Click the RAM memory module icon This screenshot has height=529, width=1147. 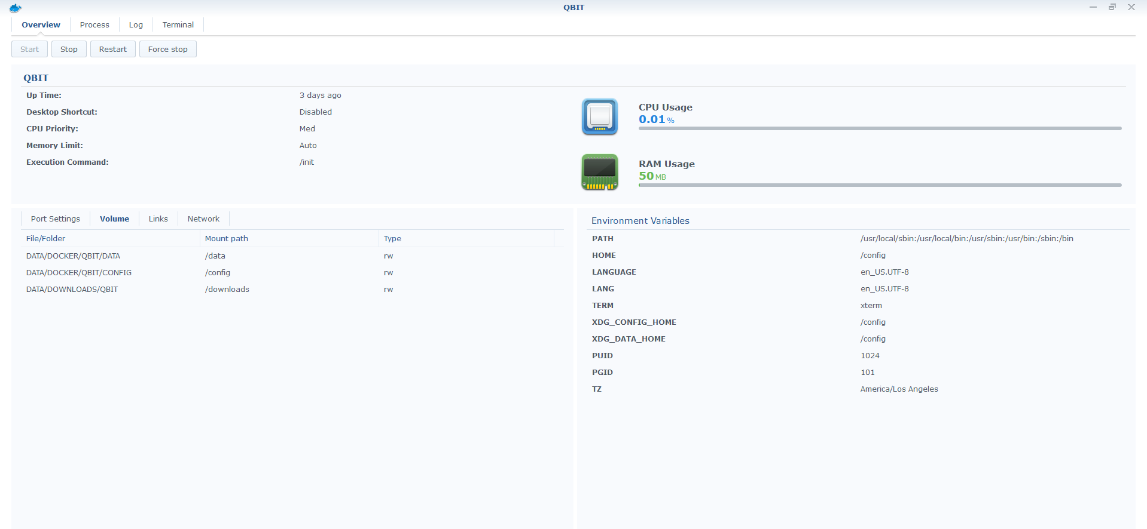[x=600, y=173]
